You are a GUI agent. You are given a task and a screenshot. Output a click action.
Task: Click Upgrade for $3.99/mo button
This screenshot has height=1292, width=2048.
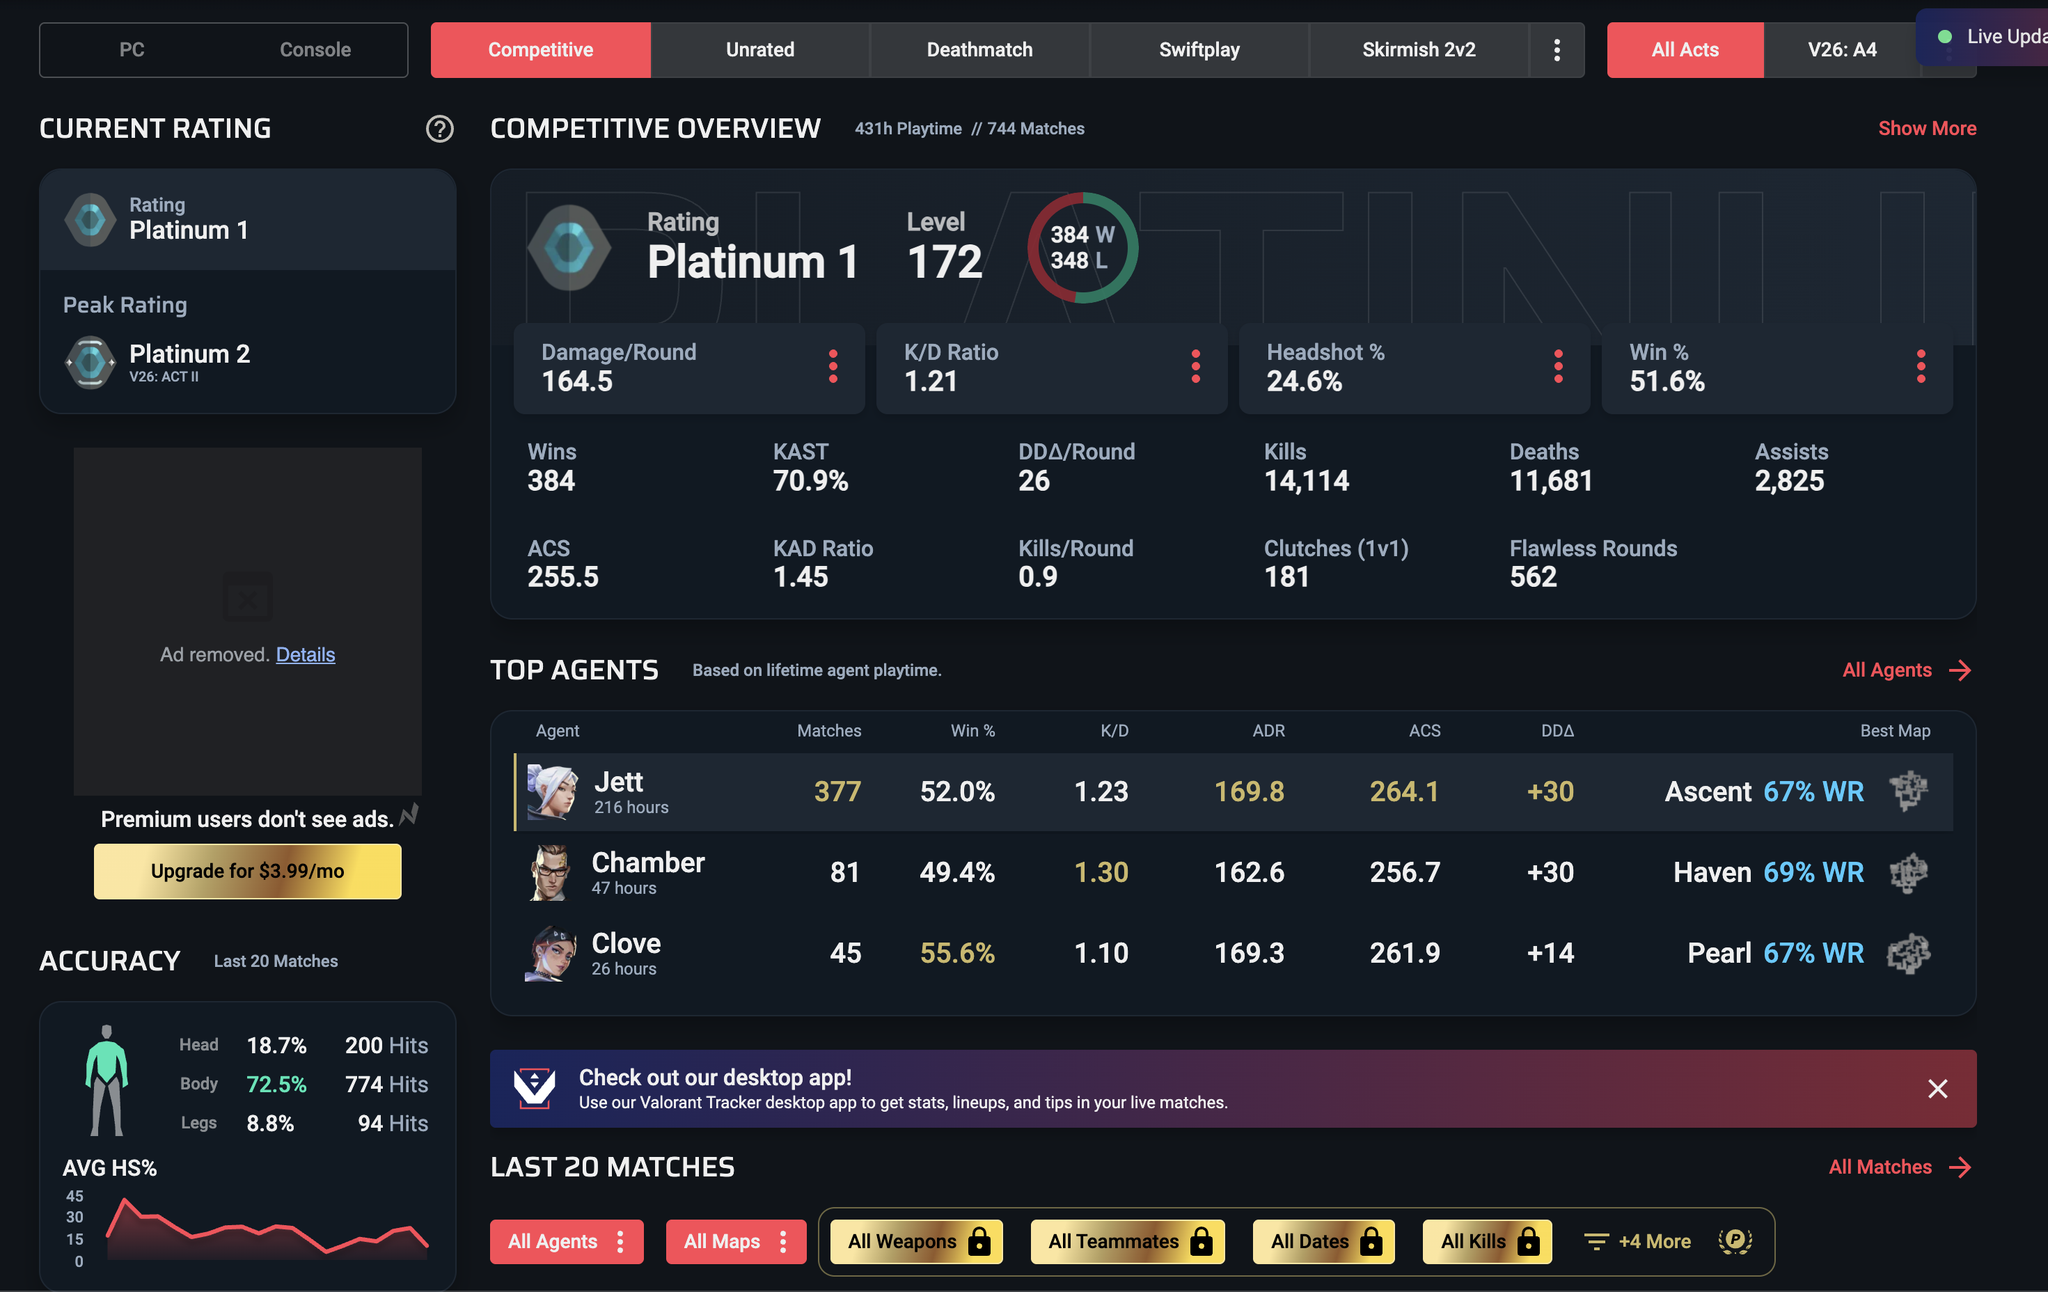(x=248, y=871)
